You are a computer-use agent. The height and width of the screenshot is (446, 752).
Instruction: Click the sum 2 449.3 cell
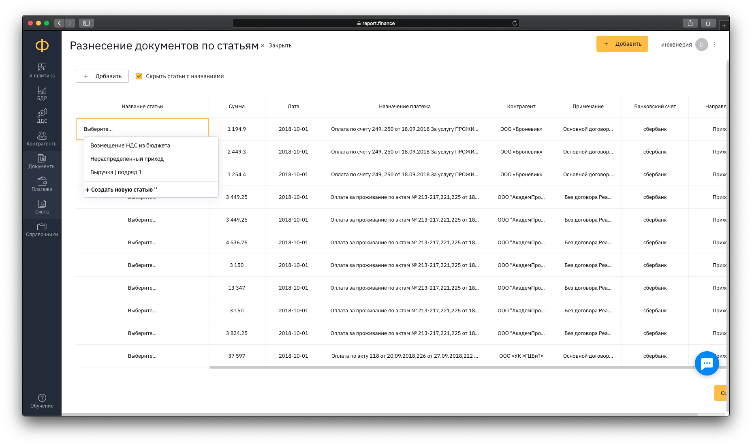click(237, 152)
